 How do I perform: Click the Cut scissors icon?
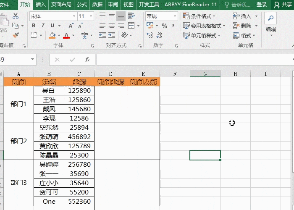[16, 16]
